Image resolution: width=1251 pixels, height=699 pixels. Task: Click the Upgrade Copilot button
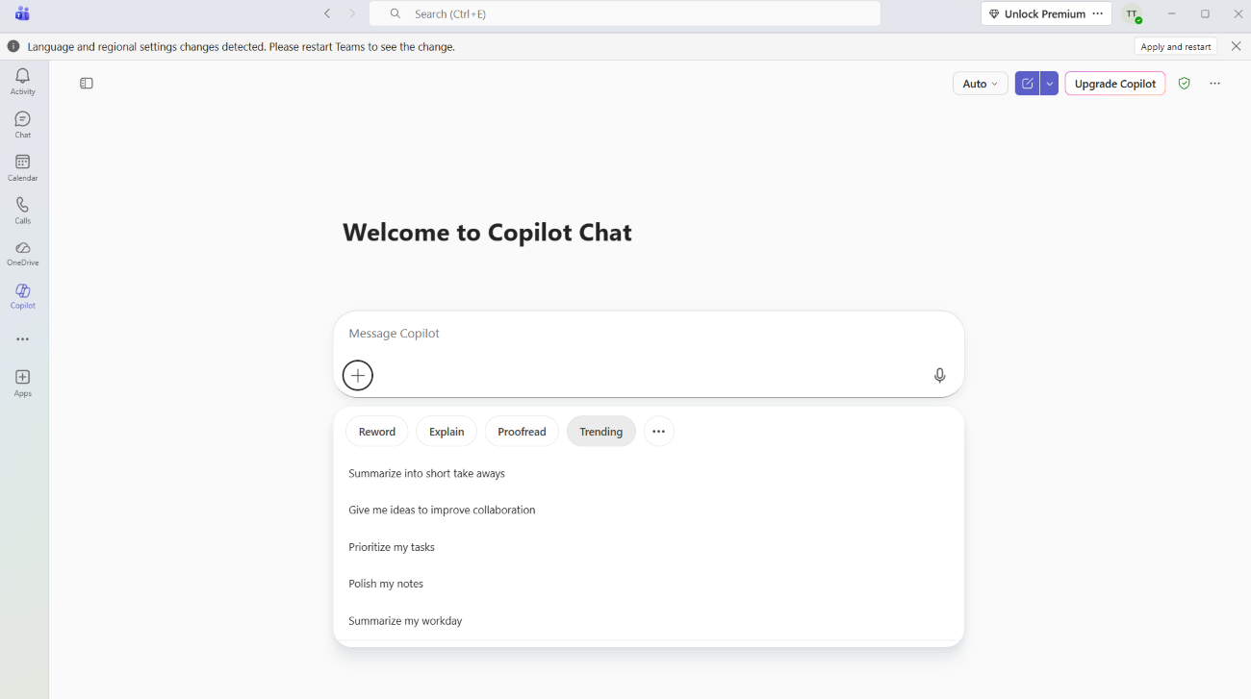pos(1115,84)
